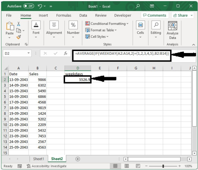
Task: Open the Developer tab
Action: [122, 15]
